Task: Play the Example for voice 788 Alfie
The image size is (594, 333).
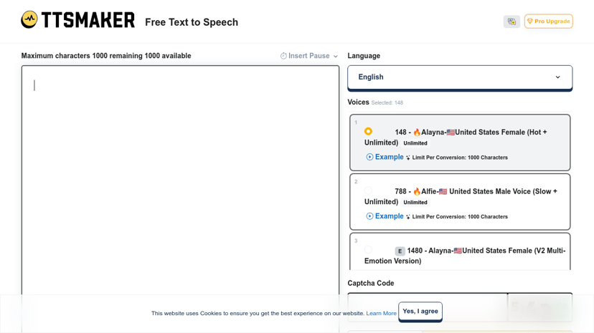Action: point(385,216)
